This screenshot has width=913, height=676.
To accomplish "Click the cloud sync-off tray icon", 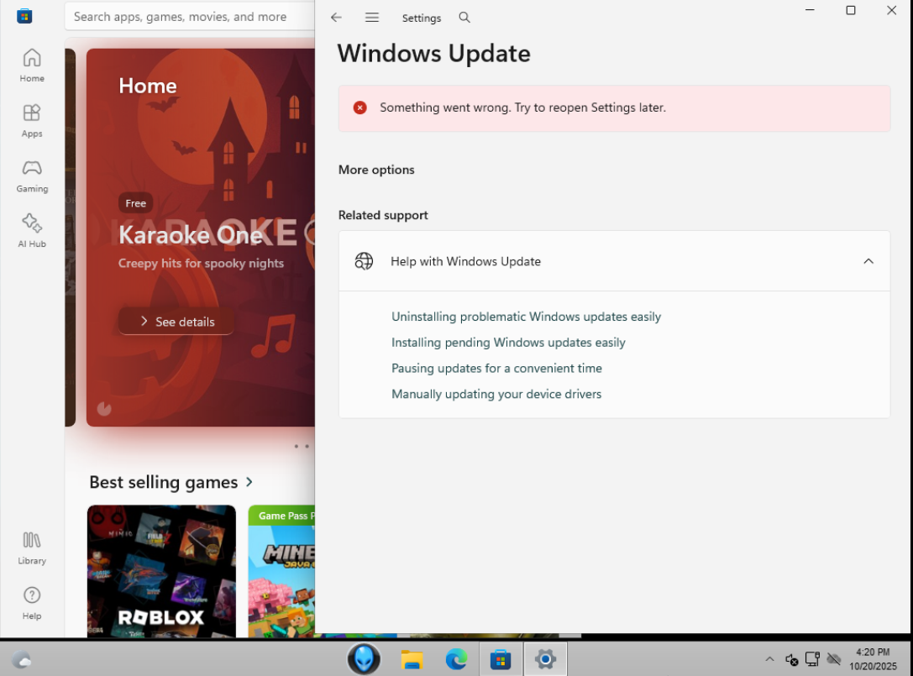I will point(834,659).
